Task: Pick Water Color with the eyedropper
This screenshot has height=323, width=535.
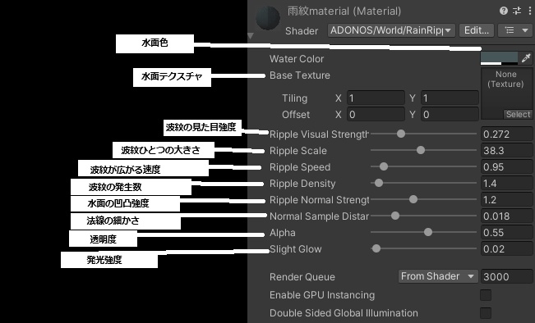Action: [526, 58]
